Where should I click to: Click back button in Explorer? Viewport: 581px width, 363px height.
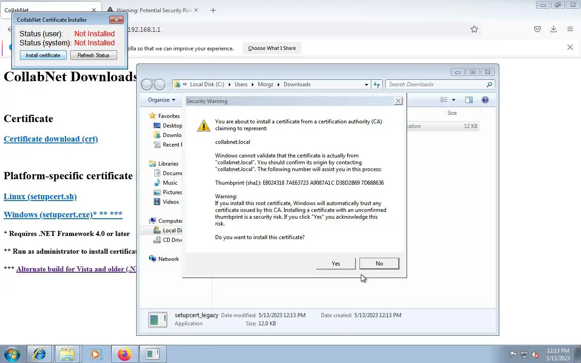click(147, 84)
